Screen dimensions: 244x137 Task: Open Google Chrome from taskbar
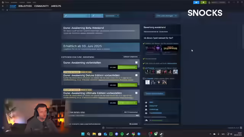pos(133,134)
